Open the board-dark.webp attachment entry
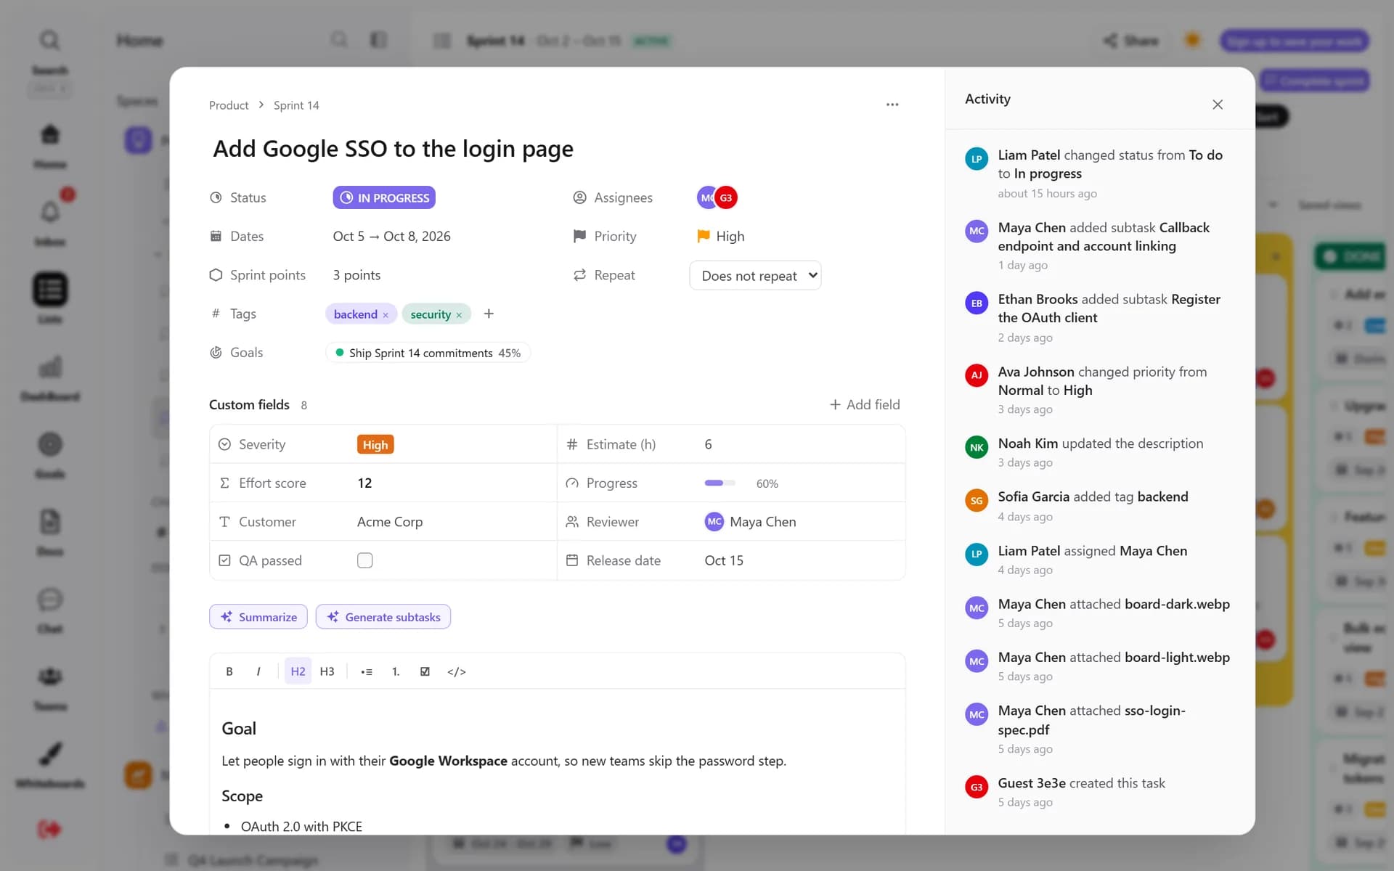This screenshot has width=1394, height=871. [x=1099, y=613]
